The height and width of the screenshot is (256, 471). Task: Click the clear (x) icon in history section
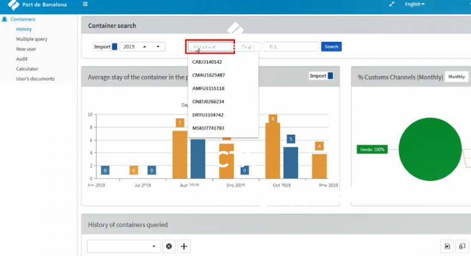point(169,246)
